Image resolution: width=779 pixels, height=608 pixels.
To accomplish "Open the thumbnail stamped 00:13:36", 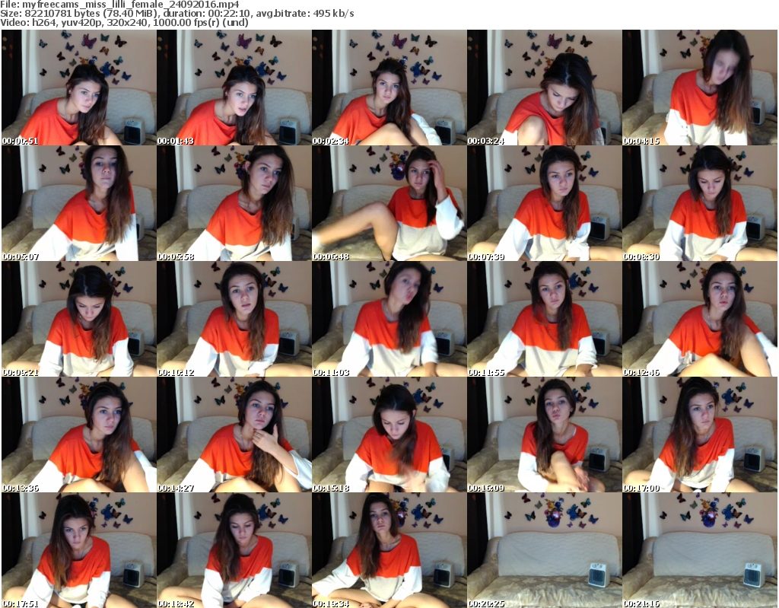I will pos(78,435).
